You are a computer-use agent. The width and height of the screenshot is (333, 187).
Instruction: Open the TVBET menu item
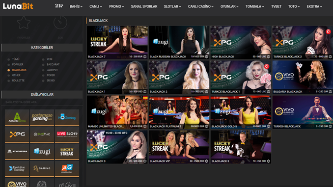coord(276,6)
